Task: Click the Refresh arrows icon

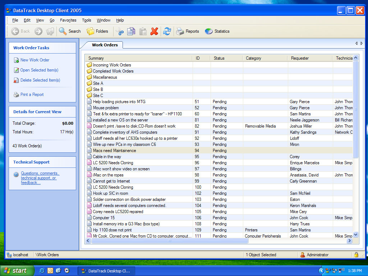Action: [x=167, y=32]
